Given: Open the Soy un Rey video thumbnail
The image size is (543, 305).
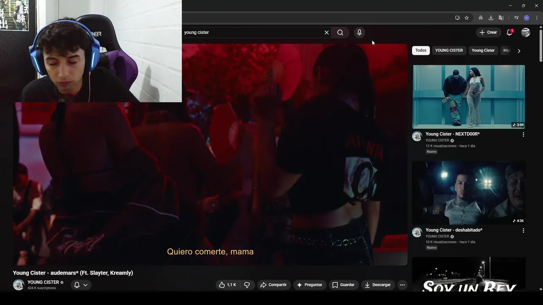Looking at the screenshot, I should point(469,274).
